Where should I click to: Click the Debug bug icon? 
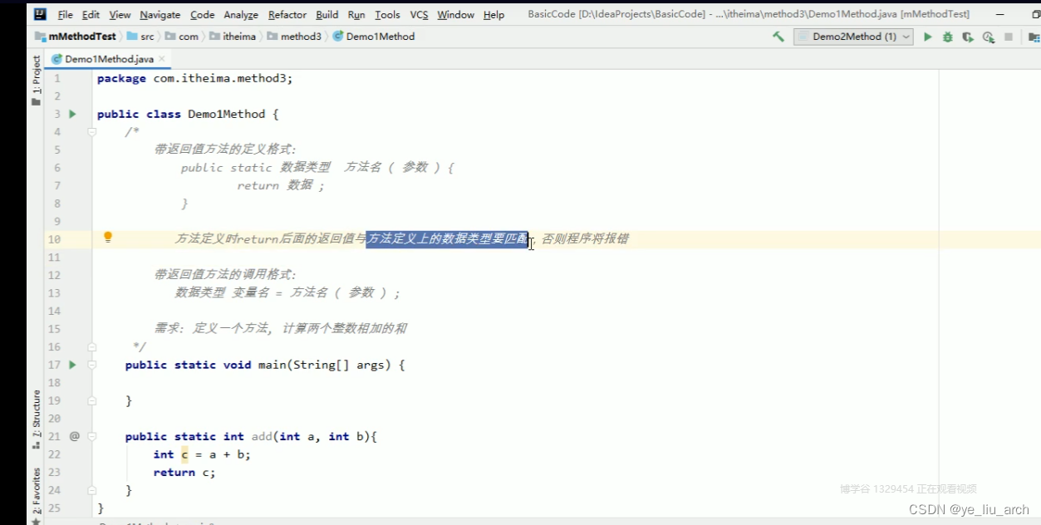[x=948, y=37]
